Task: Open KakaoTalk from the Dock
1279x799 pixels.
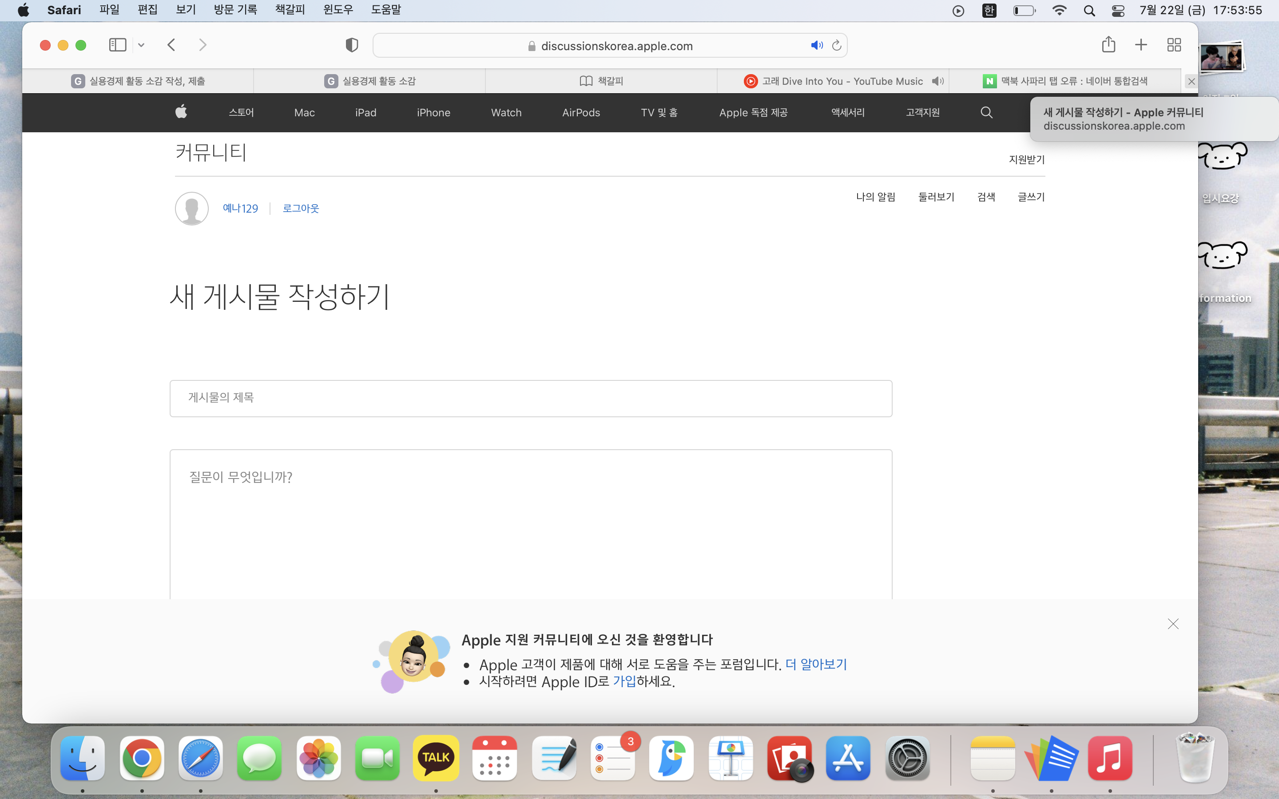Action: (436, 758)
